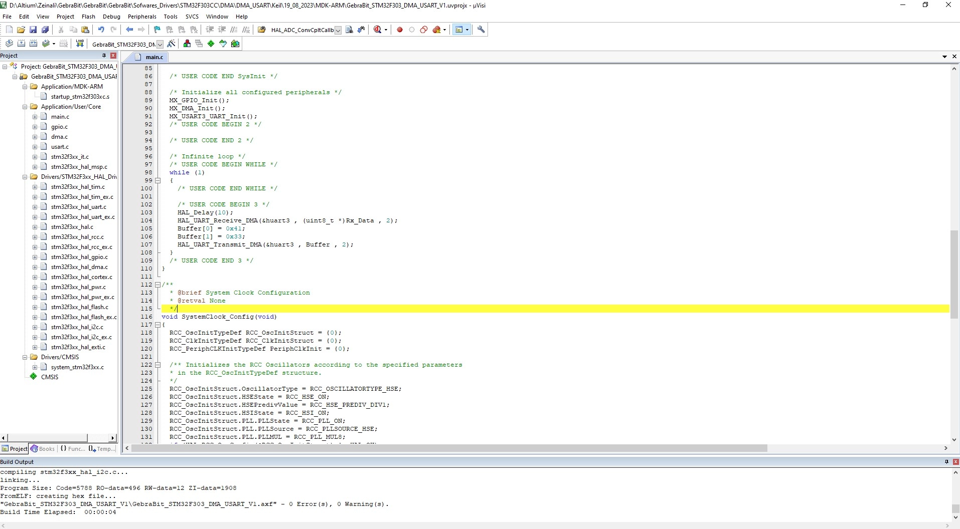Toggle pin on Project panel
Image resolution: width=960 pixels, height=529 pixels.
coord(104,56)
